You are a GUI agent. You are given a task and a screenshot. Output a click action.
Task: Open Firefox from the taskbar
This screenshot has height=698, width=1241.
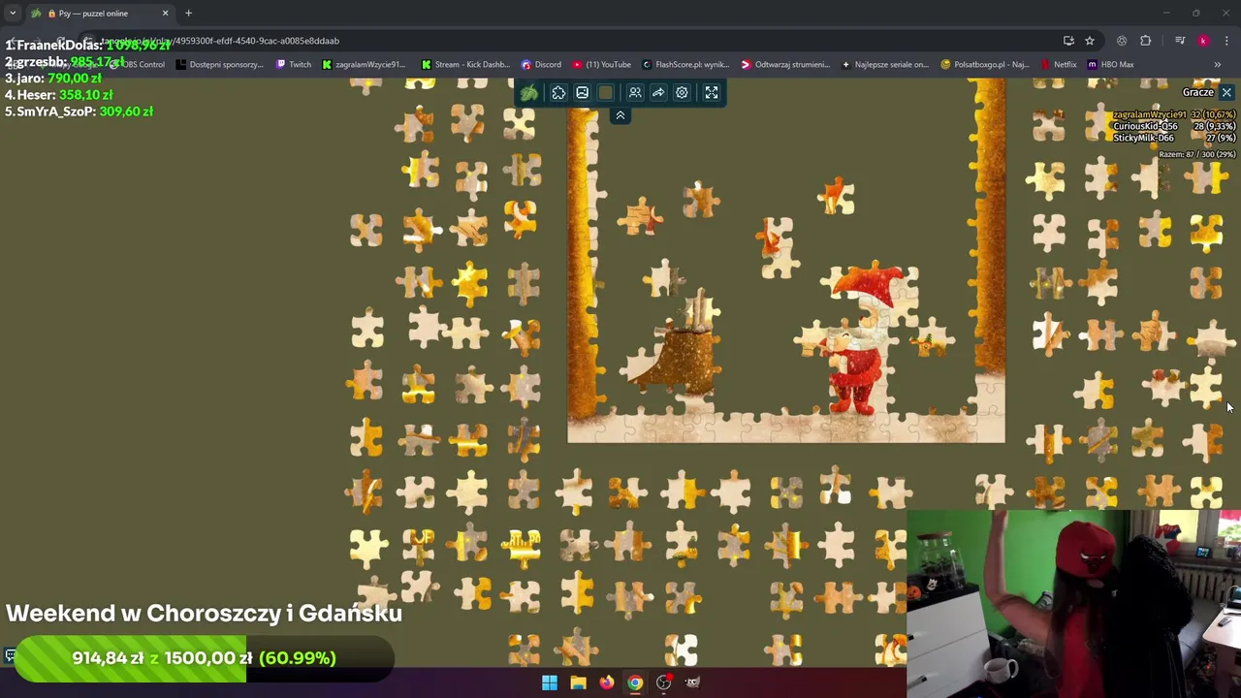[606, 682]
